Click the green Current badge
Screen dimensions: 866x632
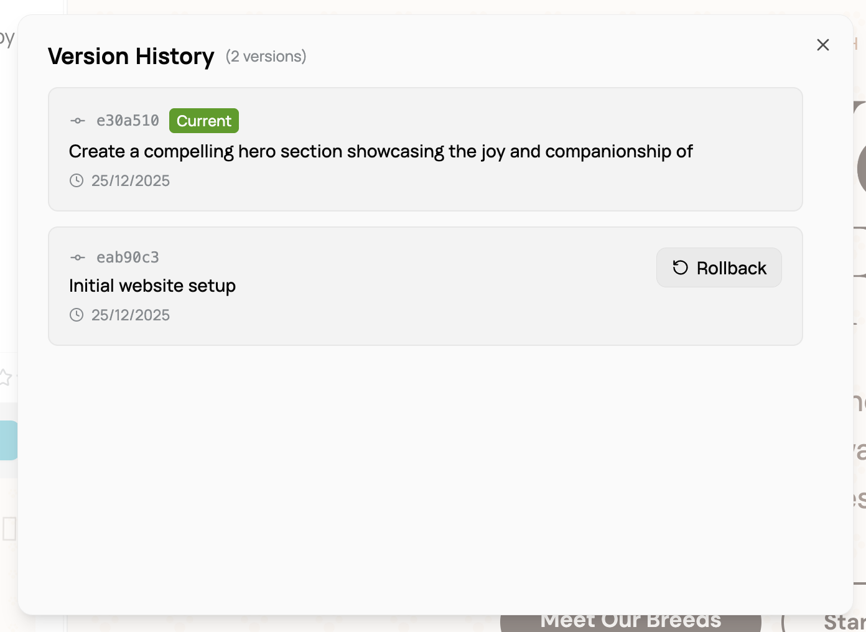click(x=203, y=121)
